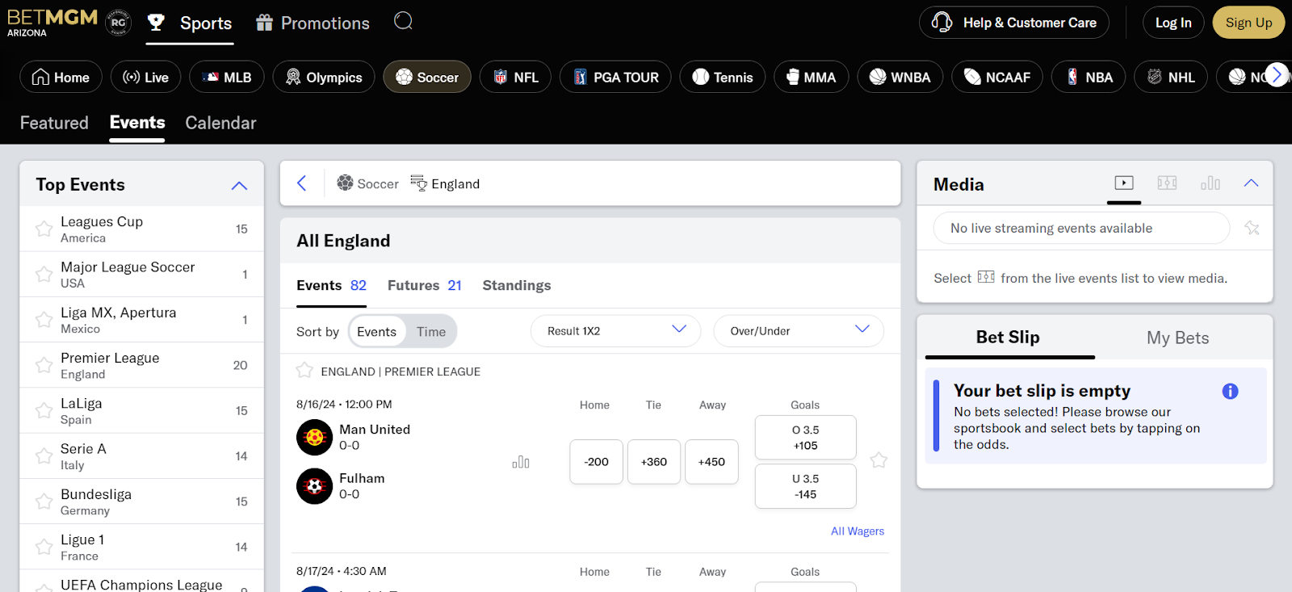
Task: Open Man United vs Fulham stats icon
Action: tap(521, 462)
